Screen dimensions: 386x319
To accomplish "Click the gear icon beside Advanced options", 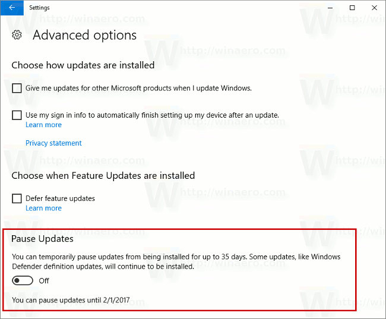I will pyautogui.click(x=17, y=36).
